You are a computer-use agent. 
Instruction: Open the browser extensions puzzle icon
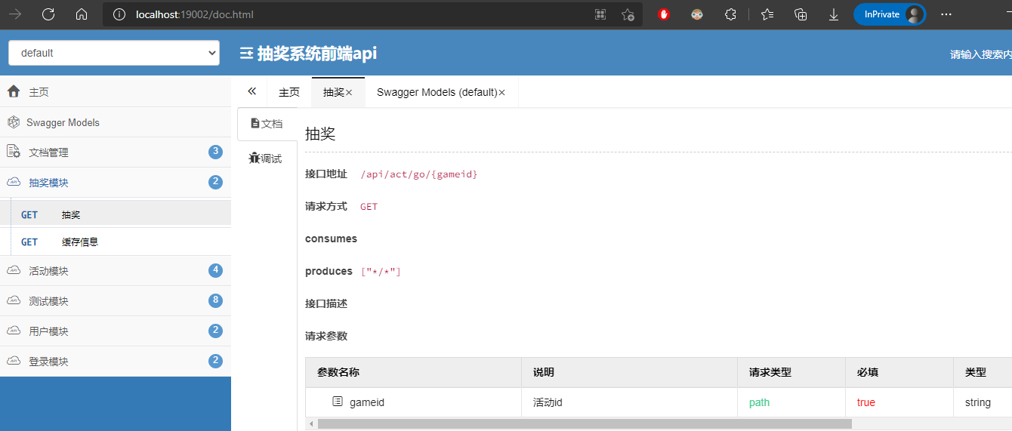(x=730, y=14)
